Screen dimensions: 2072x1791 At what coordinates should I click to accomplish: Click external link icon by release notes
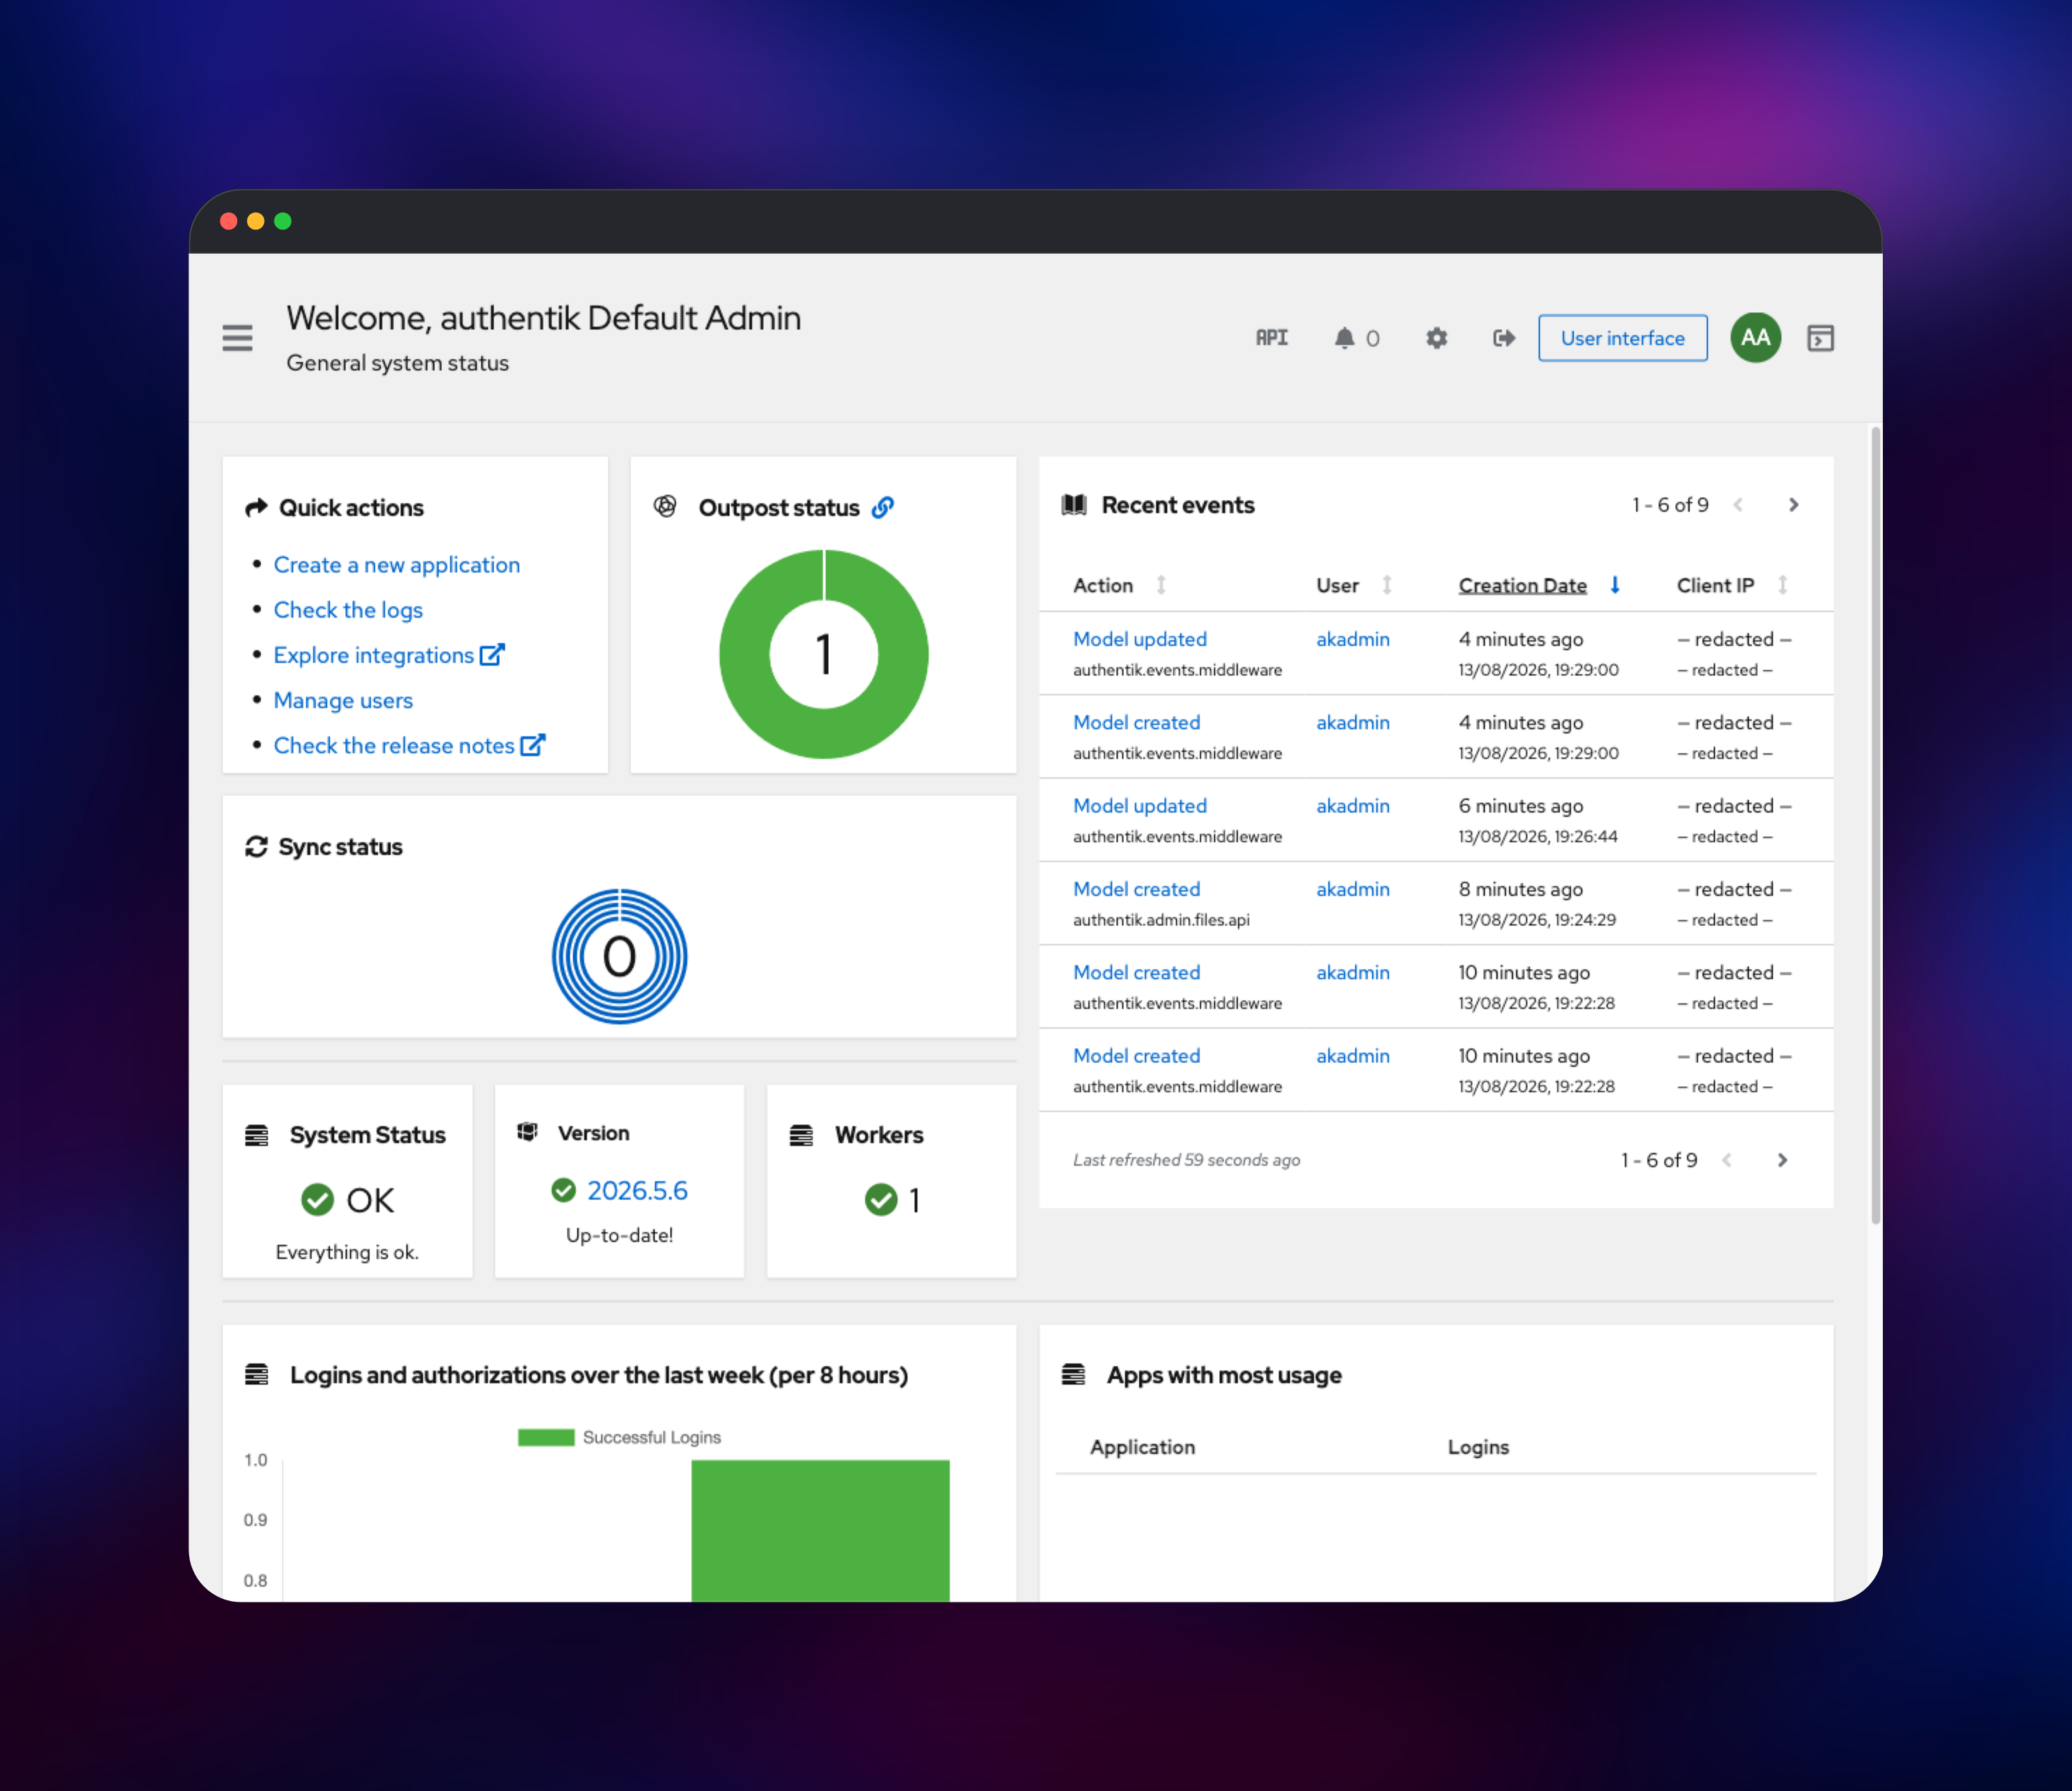(533, 744)
